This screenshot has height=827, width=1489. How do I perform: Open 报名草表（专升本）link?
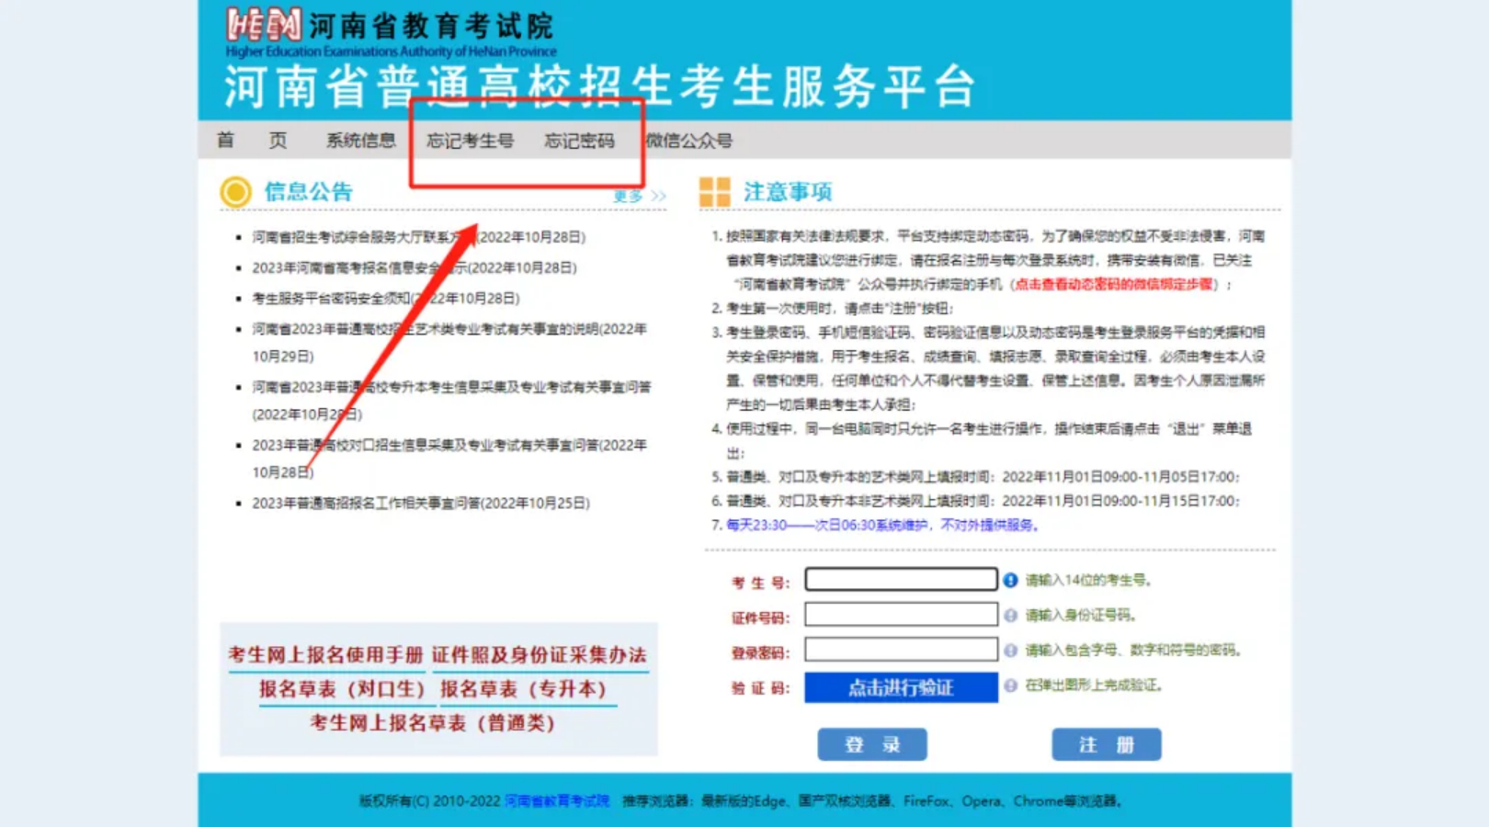(523, 688)
